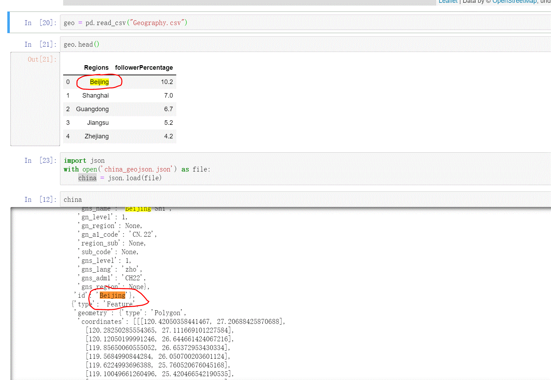Select the In [20] prompt label

pyautogui.click(x=40, y=23)
